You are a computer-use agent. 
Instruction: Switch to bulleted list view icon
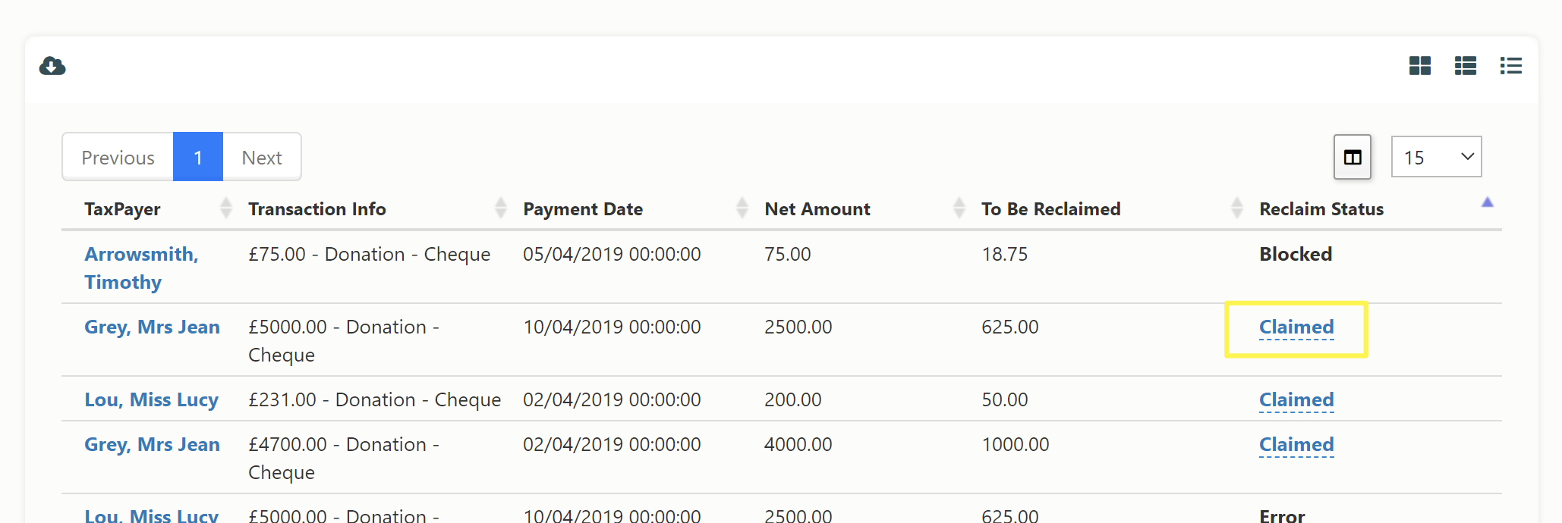click(x=1510, y=66)
